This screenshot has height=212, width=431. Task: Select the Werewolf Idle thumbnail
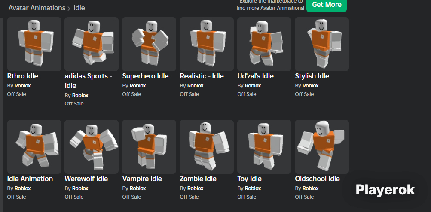(x=92, y=147)
